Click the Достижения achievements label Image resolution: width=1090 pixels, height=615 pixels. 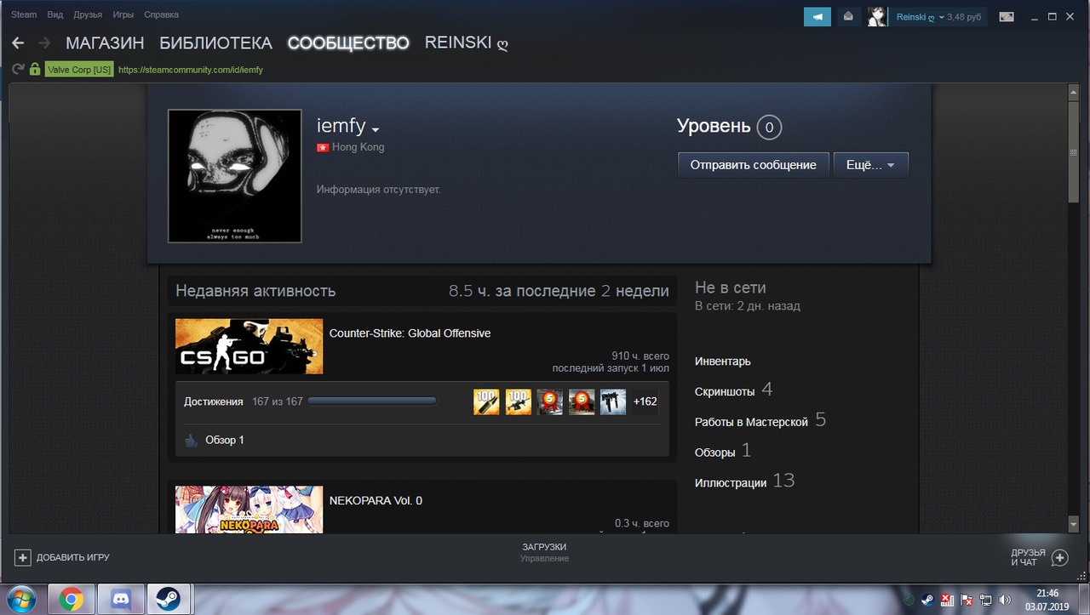pos(214,401)
